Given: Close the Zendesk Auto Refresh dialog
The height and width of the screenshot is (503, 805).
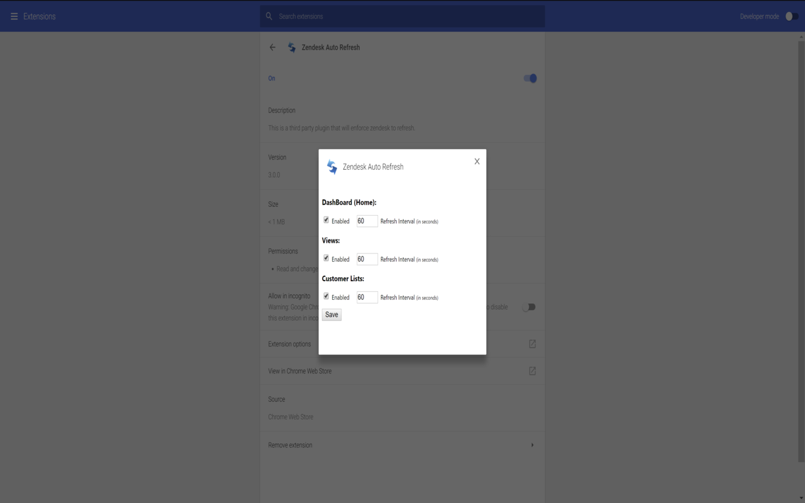Looking at the screenshot, I should pos(477,162).
